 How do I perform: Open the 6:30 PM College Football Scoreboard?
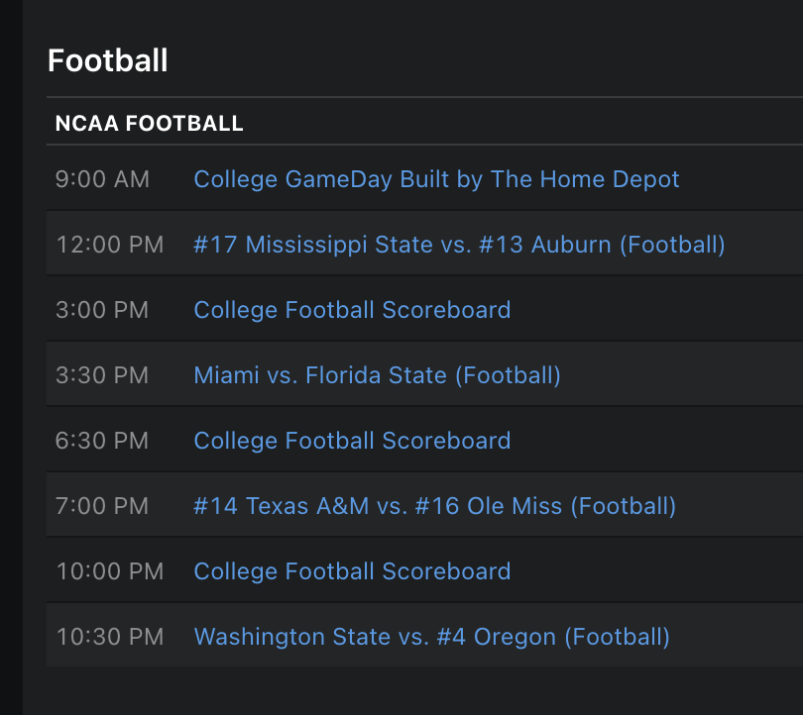click(352, 441)
